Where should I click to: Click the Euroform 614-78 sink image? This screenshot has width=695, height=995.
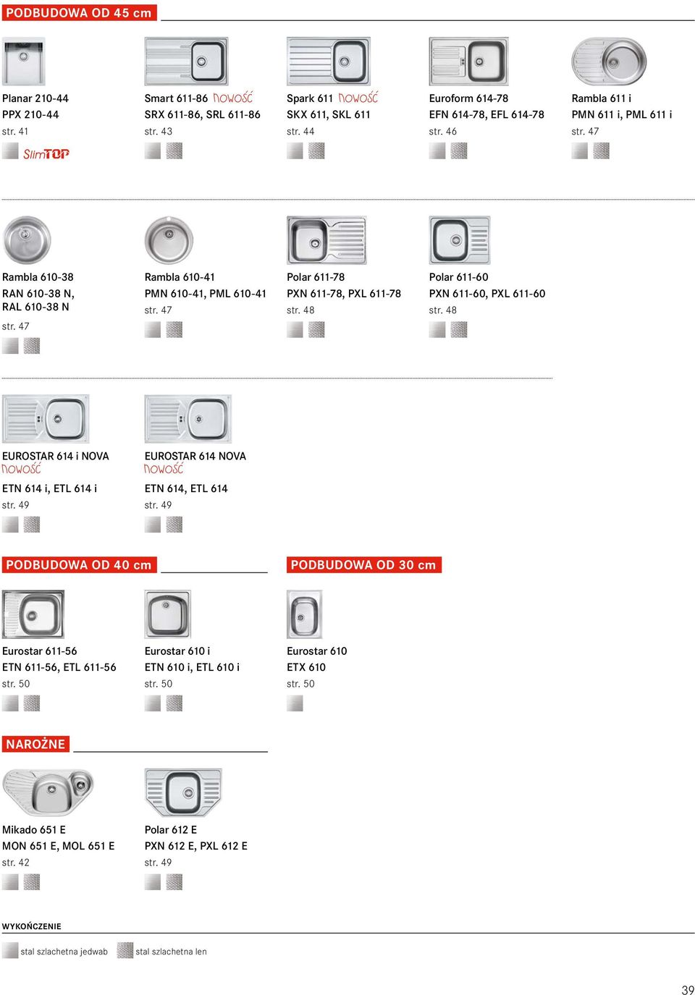coord(468,62)
